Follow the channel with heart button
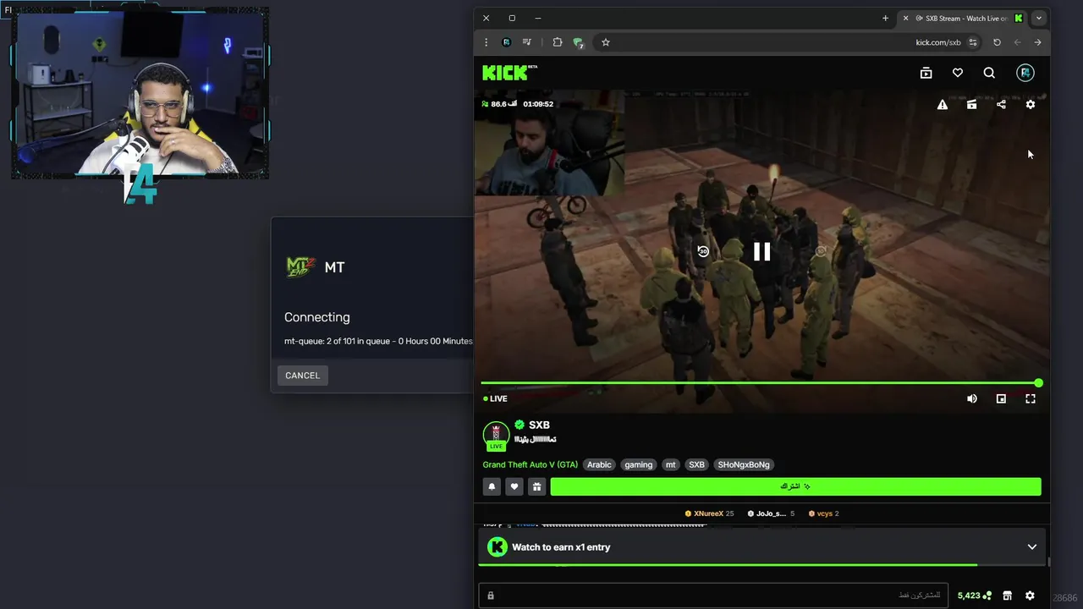 click(514, 486)
